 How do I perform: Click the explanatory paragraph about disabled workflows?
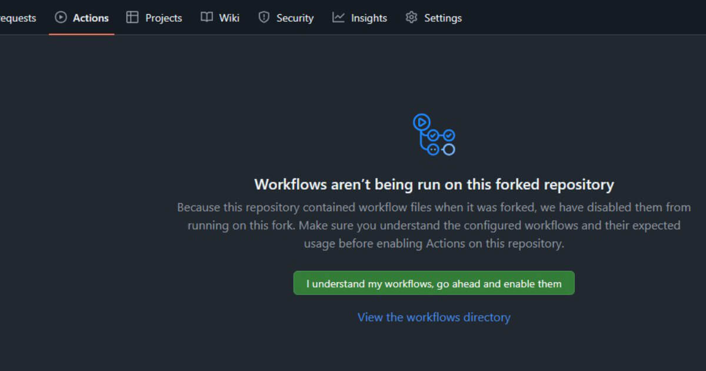coord(434,226)
